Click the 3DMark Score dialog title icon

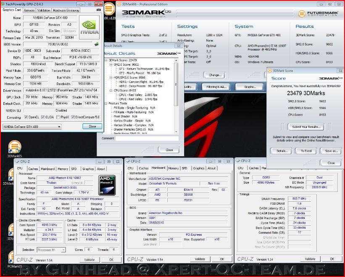269,71
